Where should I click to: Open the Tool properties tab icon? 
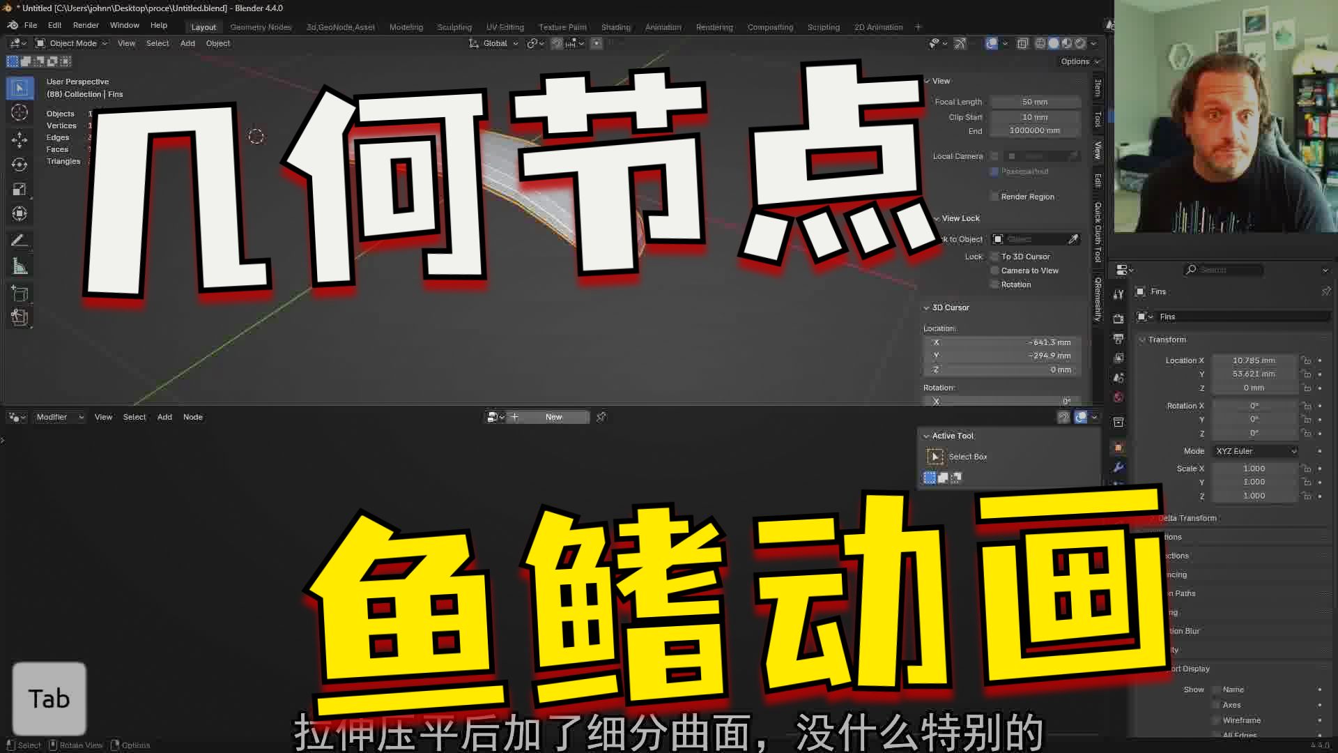pyautogui.click(x=1118, y=294)
